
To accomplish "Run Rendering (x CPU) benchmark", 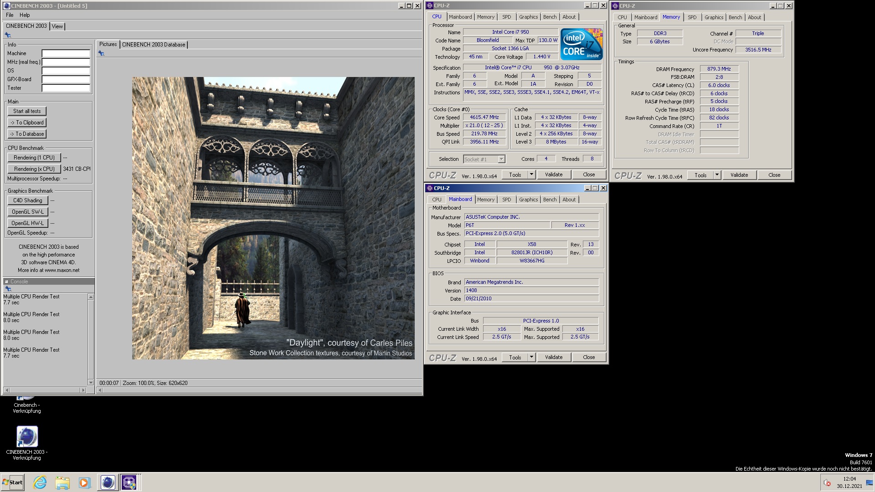I will pyautogui.click(x=34, y=169).
